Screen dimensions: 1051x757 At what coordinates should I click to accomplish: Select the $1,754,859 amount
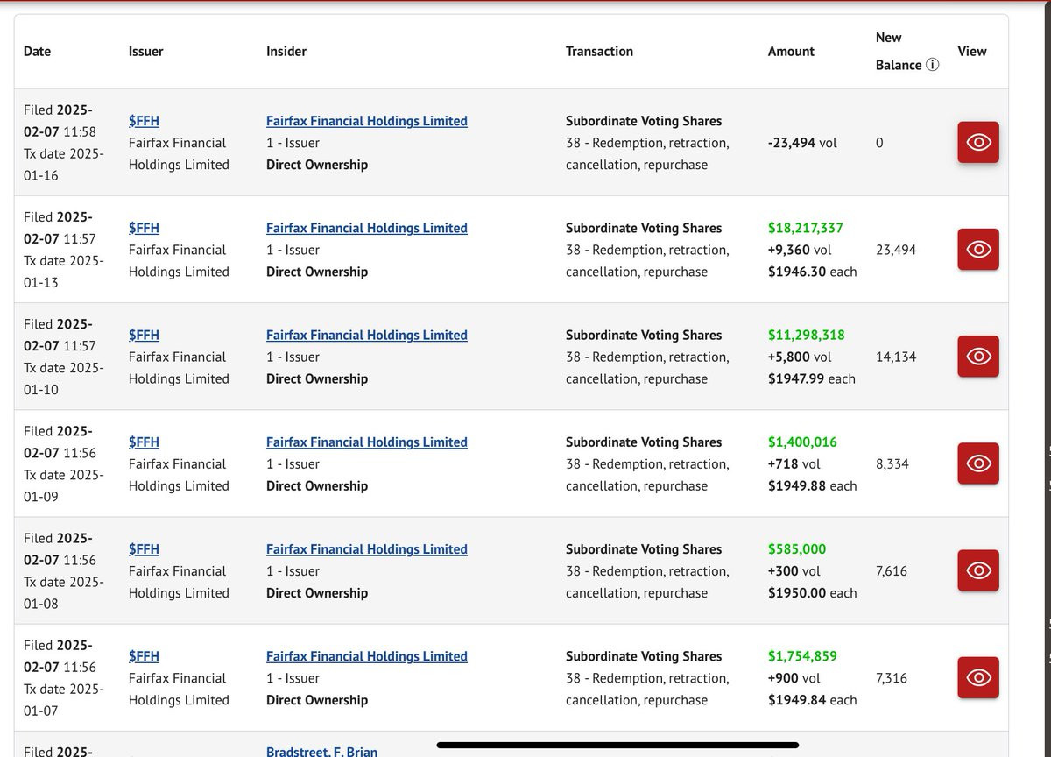(x=802, y=655)
